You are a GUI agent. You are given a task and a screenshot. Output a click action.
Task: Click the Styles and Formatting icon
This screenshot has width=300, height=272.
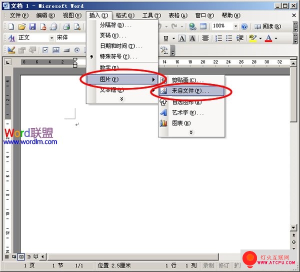coord(11,38)
